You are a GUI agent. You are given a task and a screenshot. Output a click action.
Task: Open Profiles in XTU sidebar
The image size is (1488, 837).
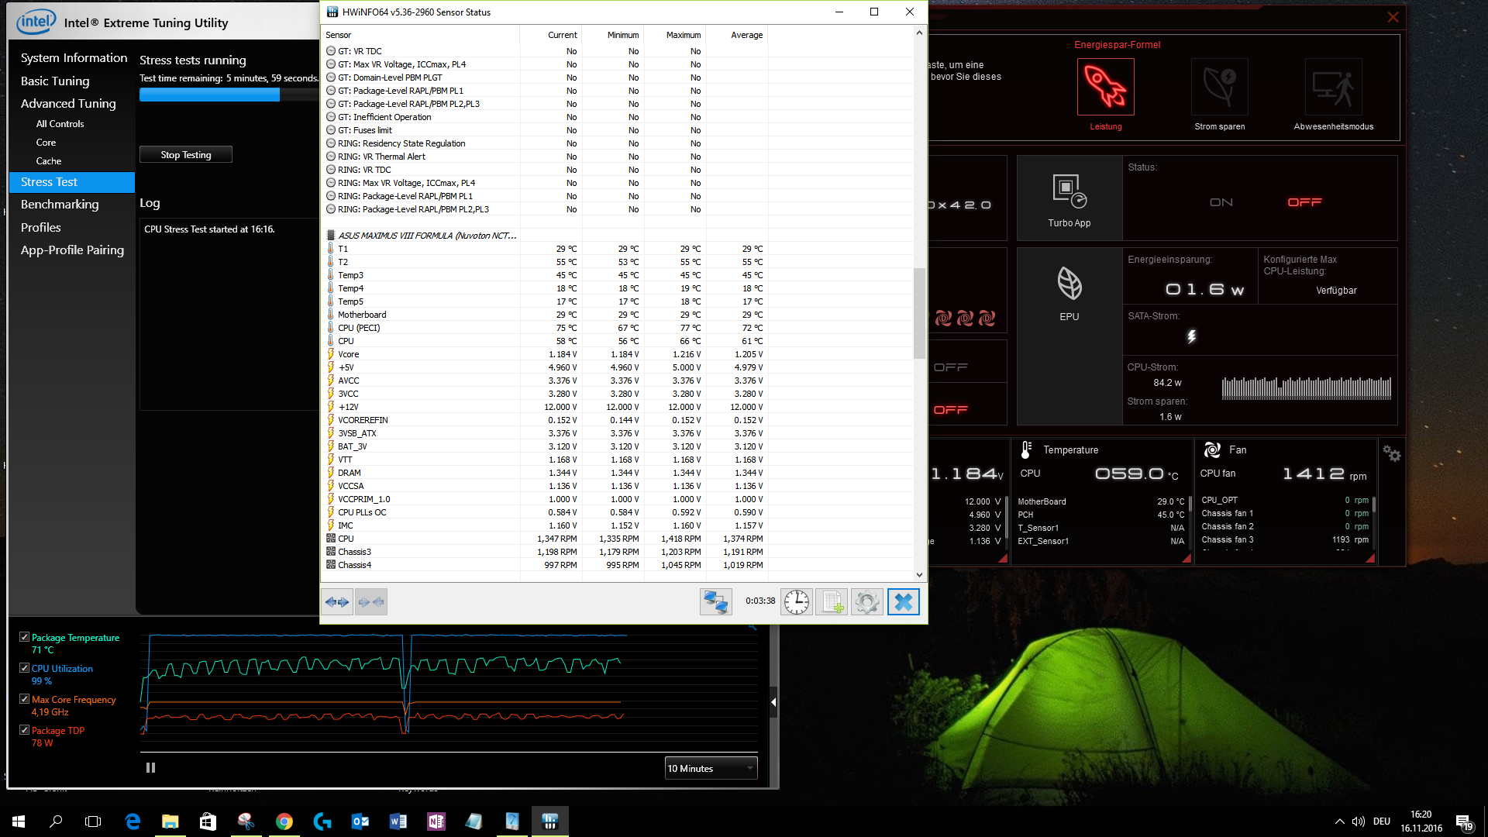(40, 228)
